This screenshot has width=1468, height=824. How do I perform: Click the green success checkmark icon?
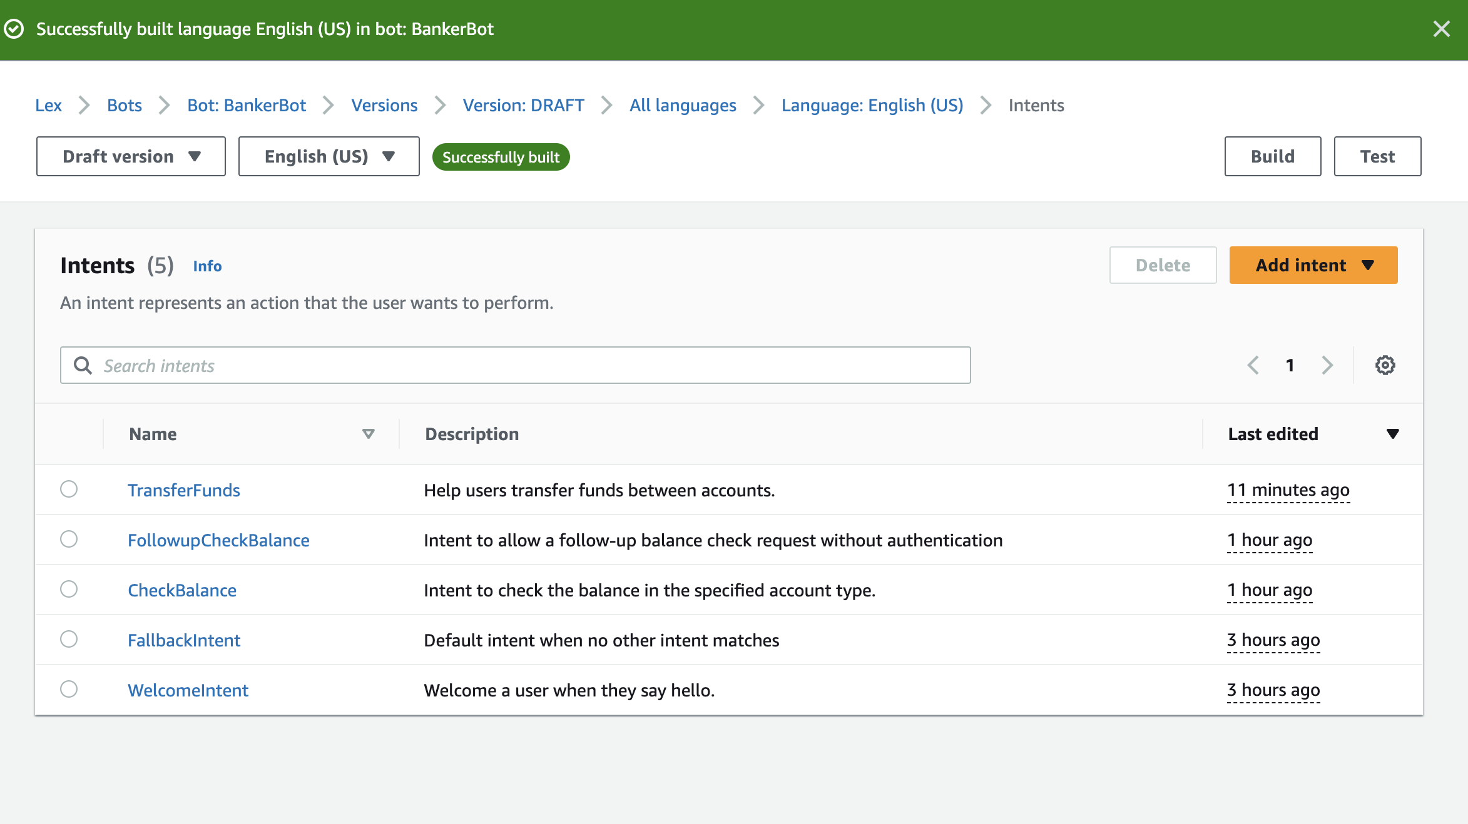14,29
